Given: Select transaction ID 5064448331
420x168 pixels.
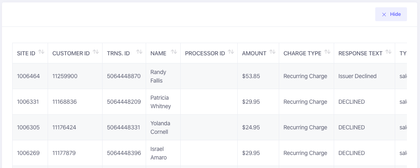Looking at the screenshot, I should pyautogui.click(x=123, y=128).
